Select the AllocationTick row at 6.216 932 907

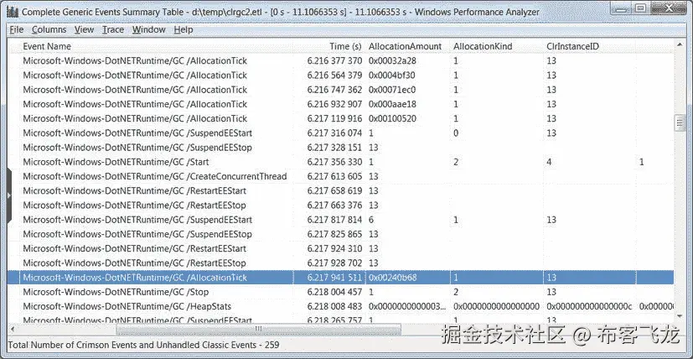(340, 104)
